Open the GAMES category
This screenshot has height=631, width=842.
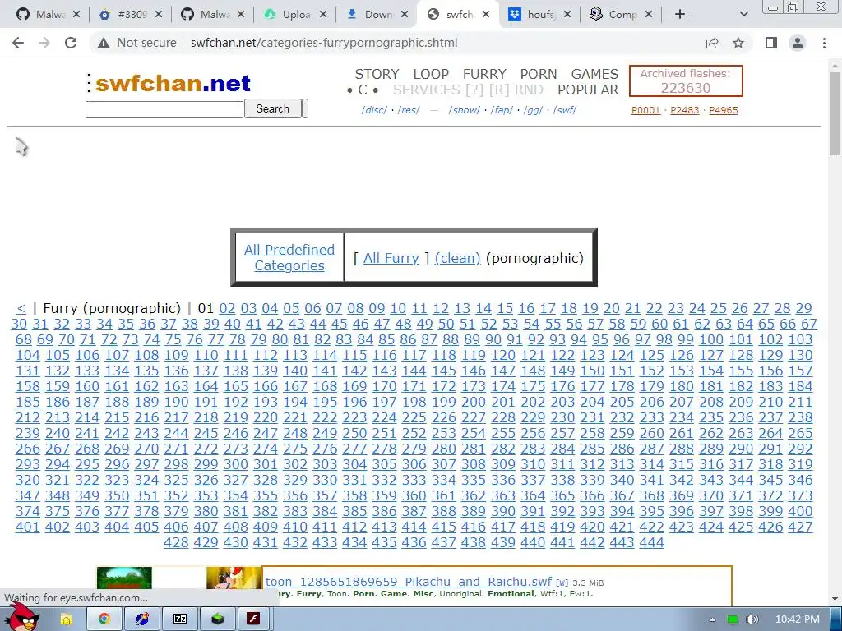594,74
